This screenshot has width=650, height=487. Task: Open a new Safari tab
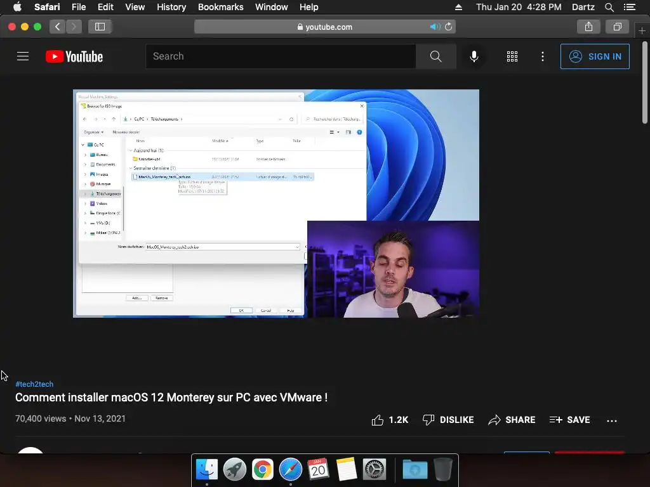642,30
